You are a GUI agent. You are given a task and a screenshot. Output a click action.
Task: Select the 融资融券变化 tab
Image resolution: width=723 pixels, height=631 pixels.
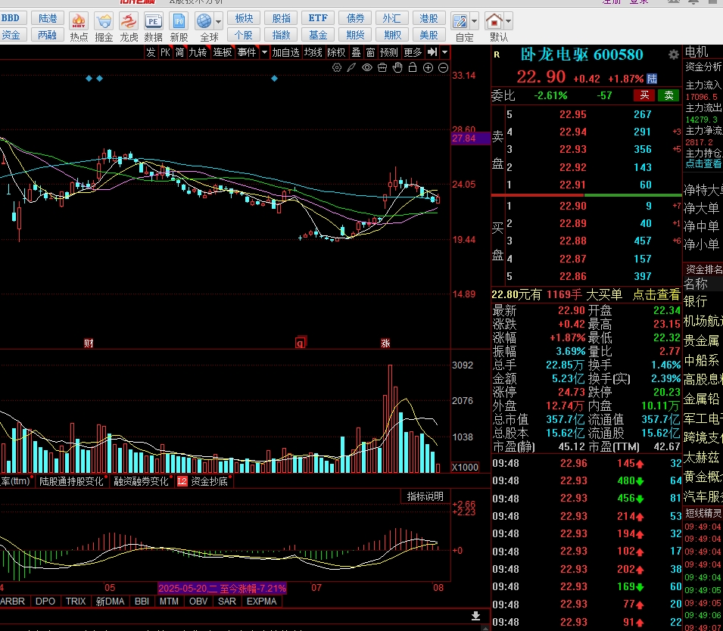pyautogui.click(x=141, y=481)
